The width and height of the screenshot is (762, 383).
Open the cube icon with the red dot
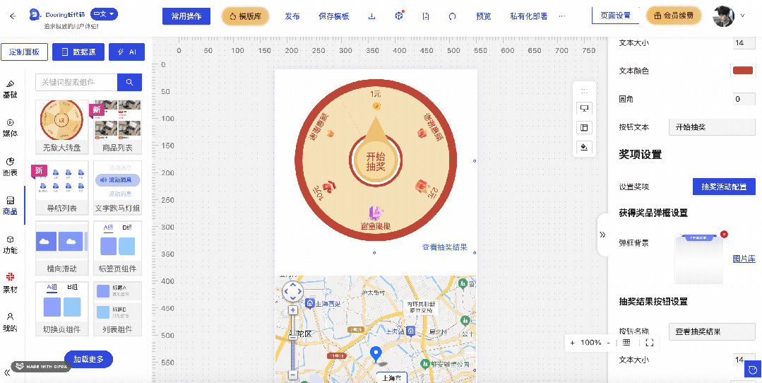[398, 16]
